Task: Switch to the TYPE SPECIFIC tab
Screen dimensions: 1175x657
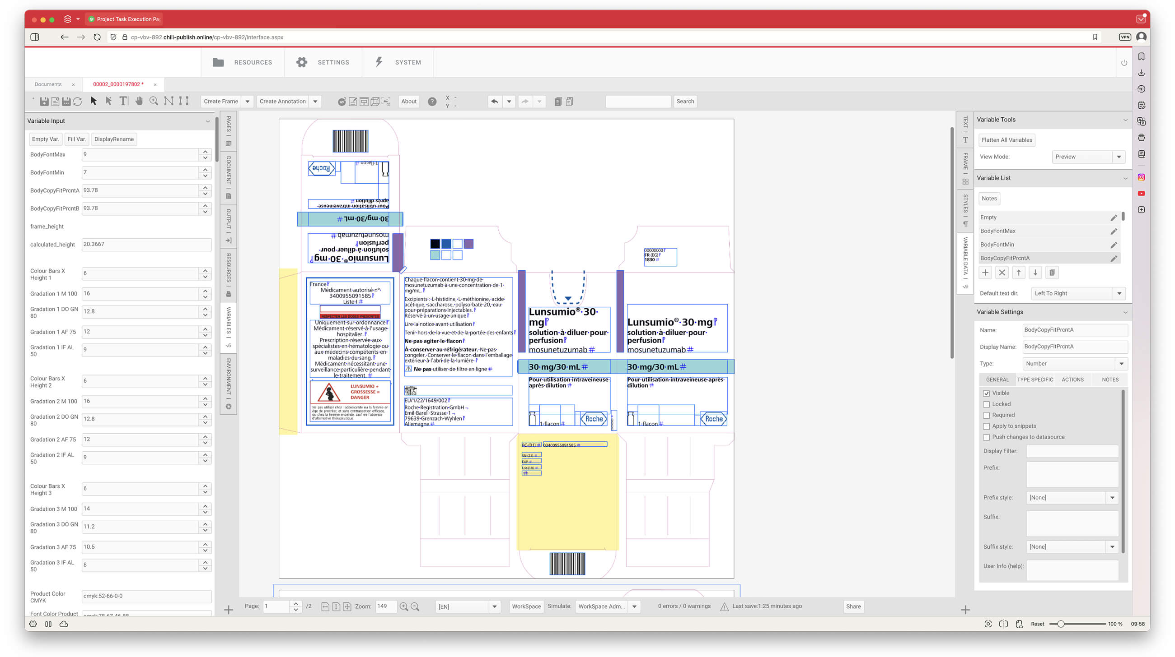Action: (1035, 379)
